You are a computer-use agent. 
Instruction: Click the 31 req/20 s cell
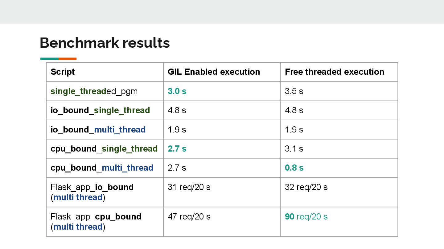coord(222,192)
